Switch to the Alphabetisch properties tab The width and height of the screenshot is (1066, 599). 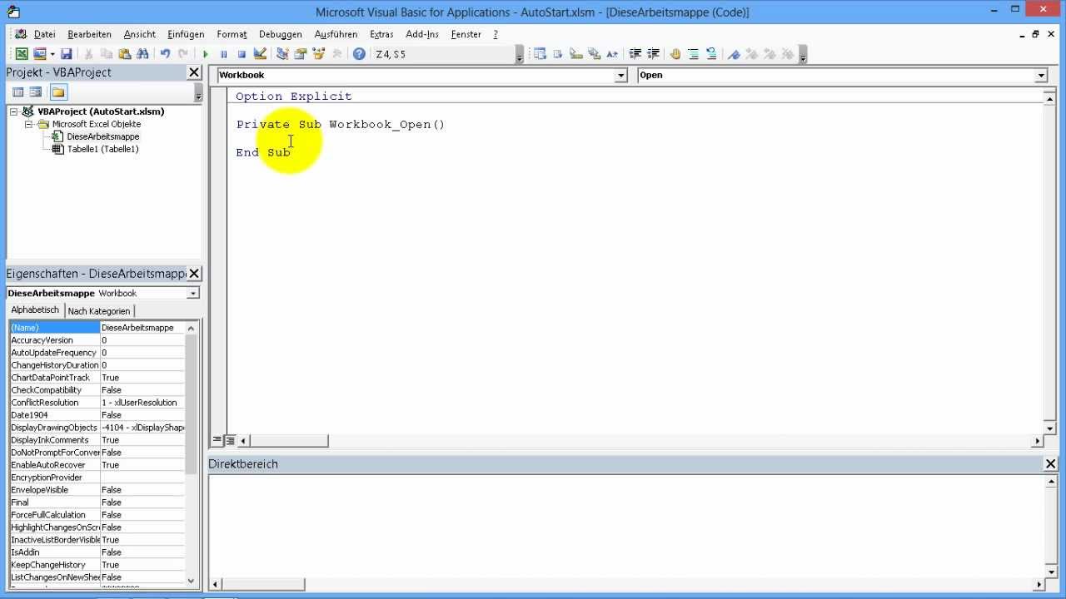[x=35, y=309]
